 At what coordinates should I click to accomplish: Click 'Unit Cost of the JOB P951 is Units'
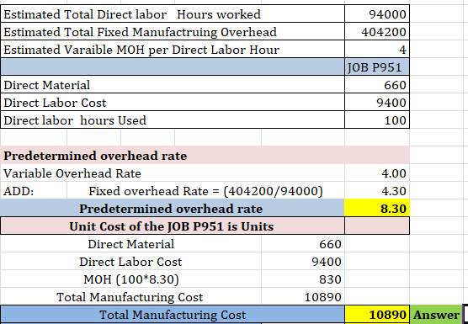tap(173, 226)
